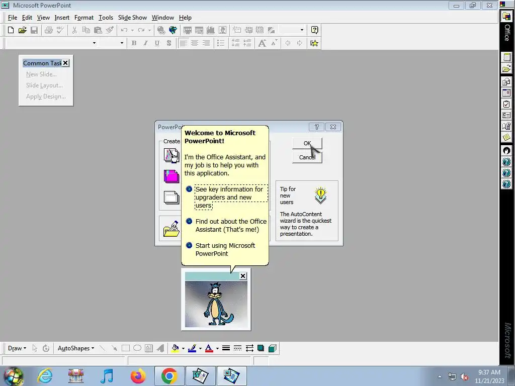Open the Draw dropdown menu
Screen dimensions: 515x386
tap(17, 348)
